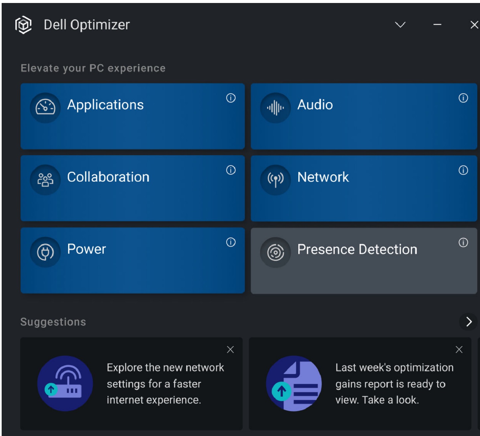Show info for the Audio tile
Viewport: 480px width, 436px height.
[x=463, y=98]
